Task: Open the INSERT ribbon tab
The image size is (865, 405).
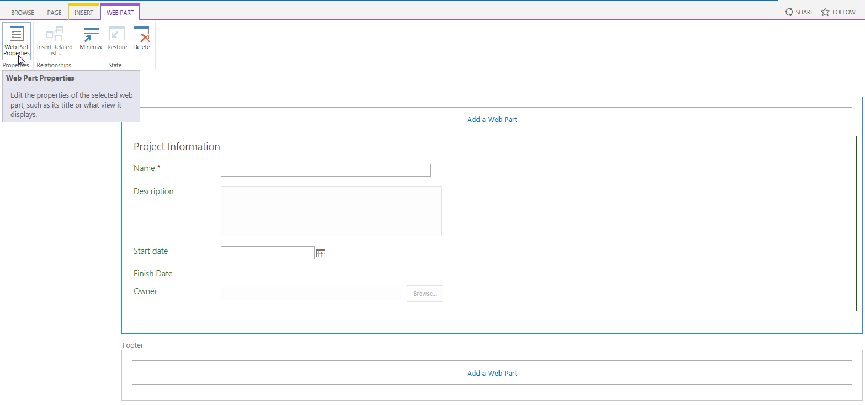Action: click(83, 12)
